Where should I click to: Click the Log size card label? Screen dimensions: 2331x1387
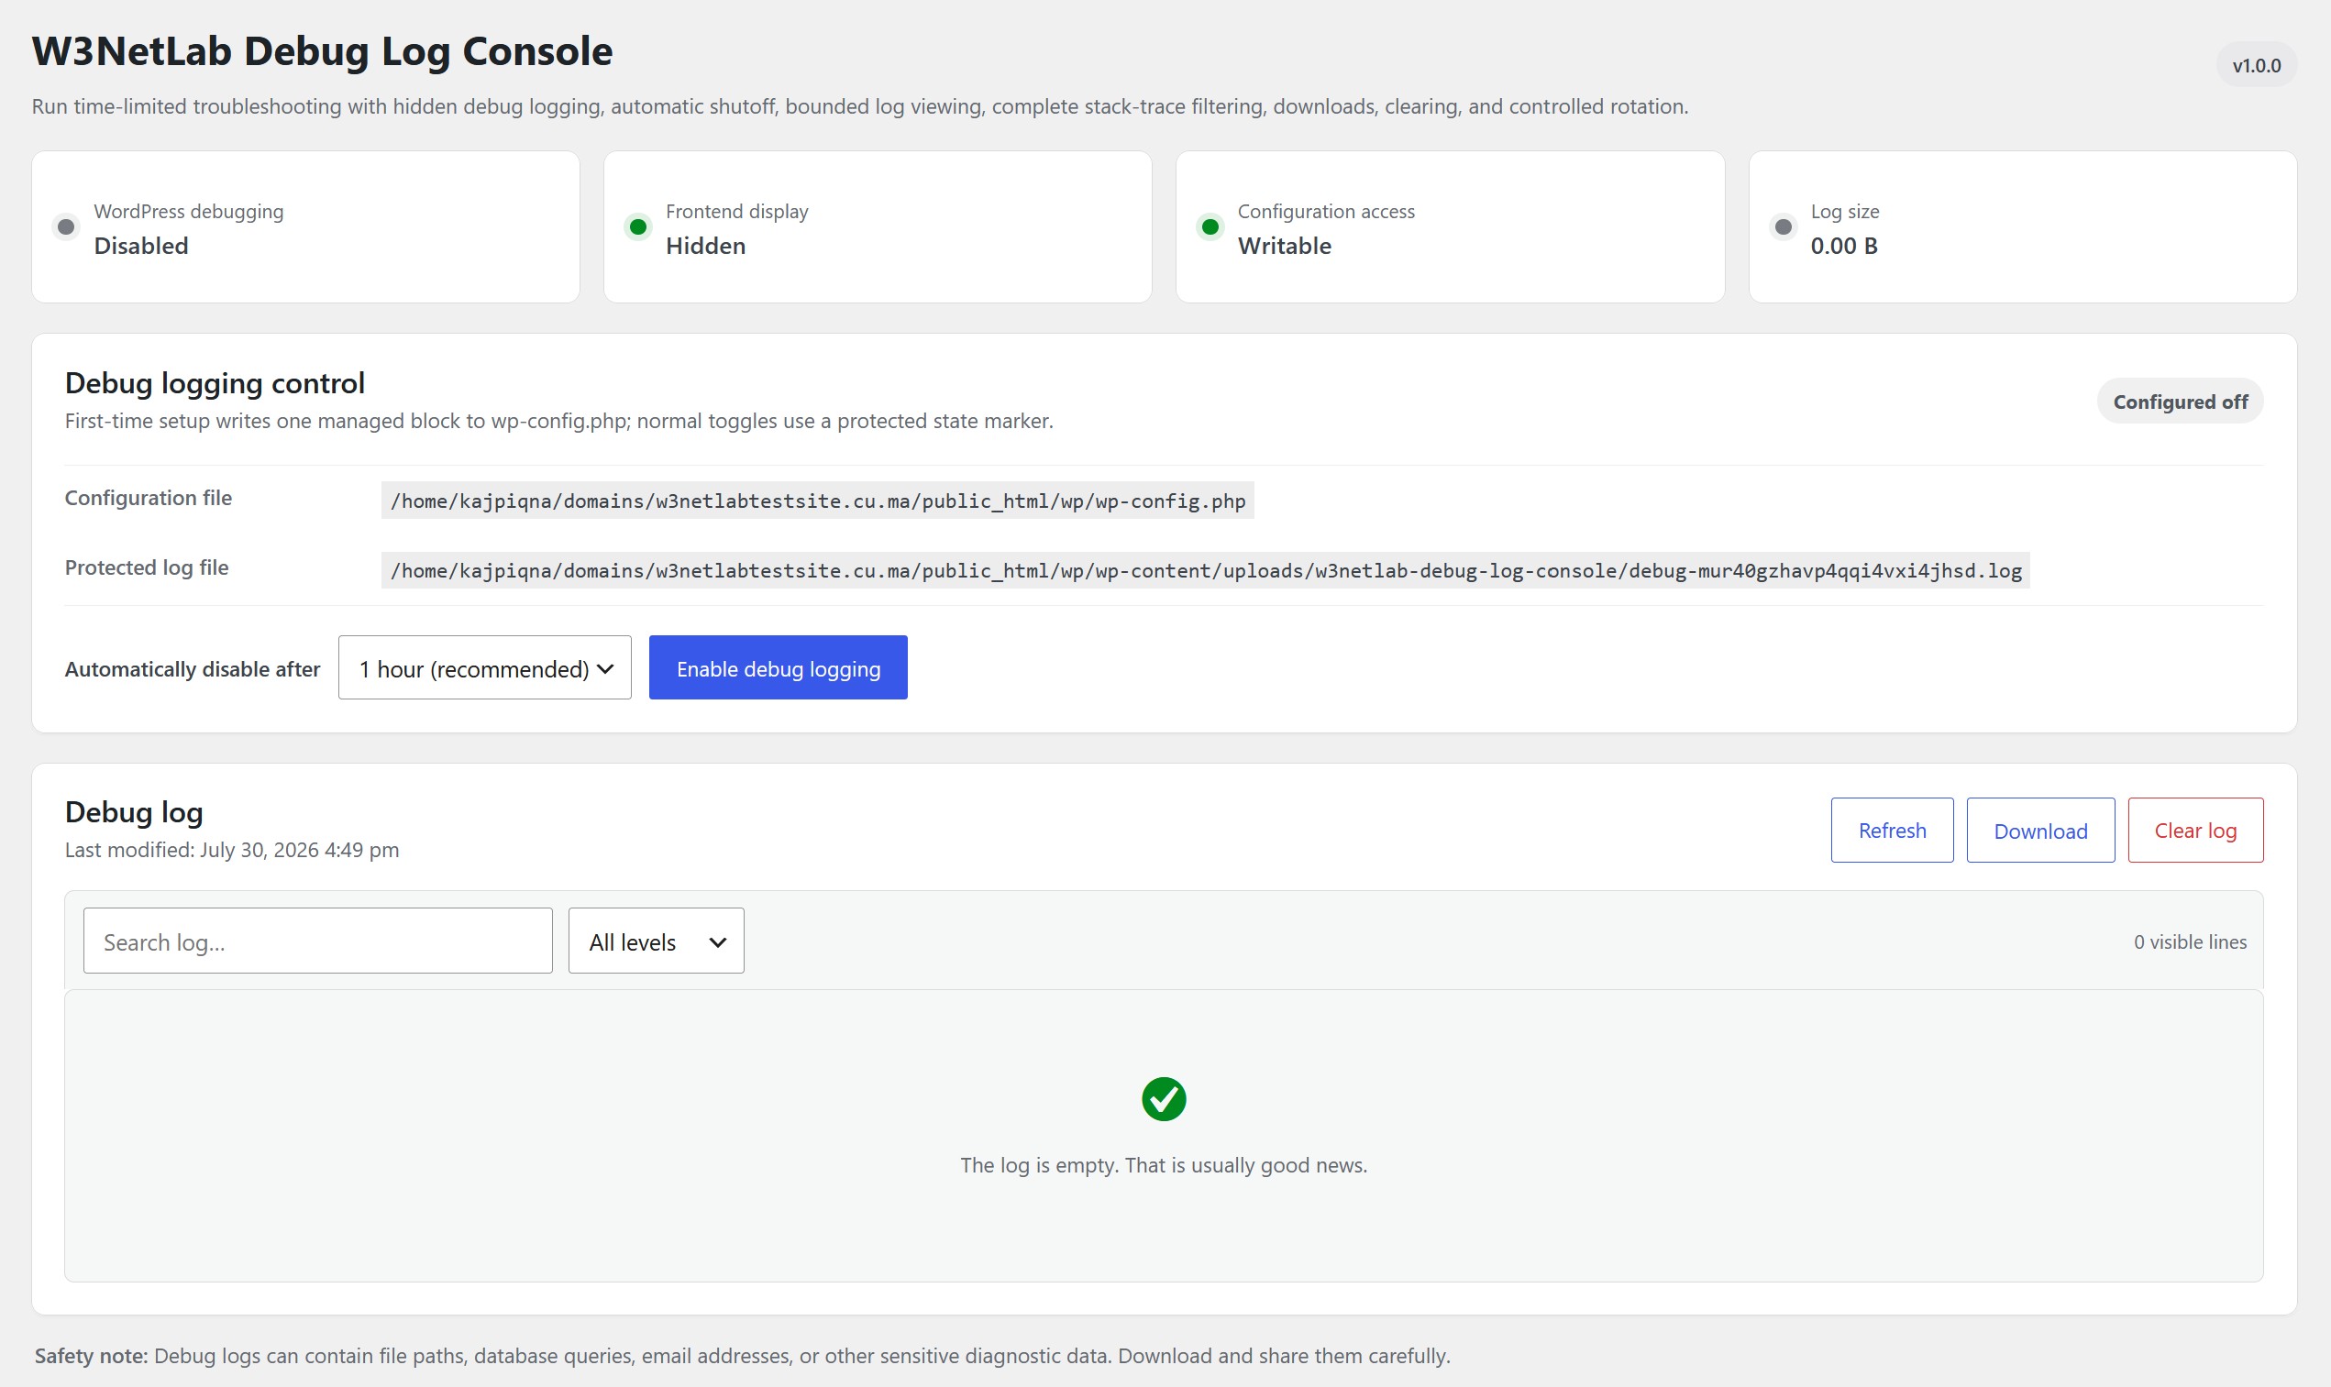[1845, 211]
